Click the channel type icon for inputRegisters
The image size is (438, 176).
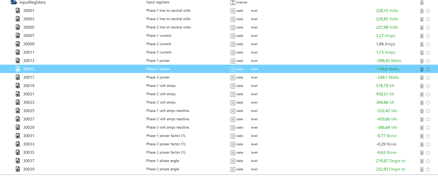click(x=233, y=3)
